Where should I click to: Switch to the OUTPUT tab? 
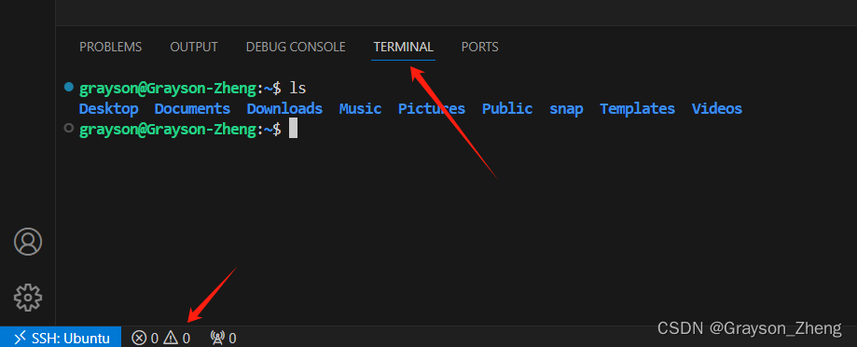pos(193,47)
